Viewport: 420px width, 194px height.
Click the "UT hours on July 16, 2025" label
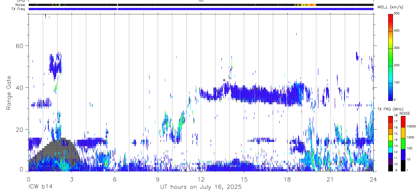(201, 187)
